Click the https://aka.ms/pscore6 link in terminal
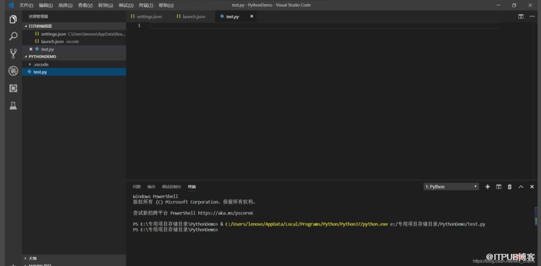This screenshot has height=266, width=541. [x=226, y=213]
